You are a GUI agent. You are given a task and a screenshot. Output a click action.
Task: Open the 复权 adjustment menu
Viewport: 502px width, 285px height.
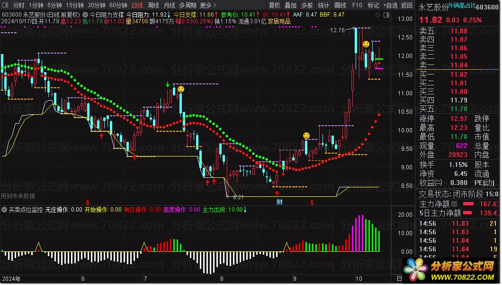point(274,5)
